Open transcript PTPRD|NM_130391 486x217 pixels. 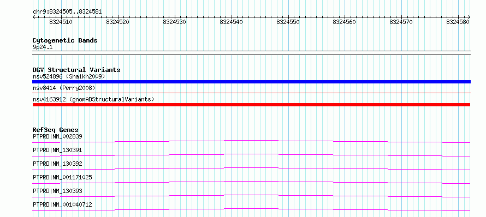click(57, 150)
